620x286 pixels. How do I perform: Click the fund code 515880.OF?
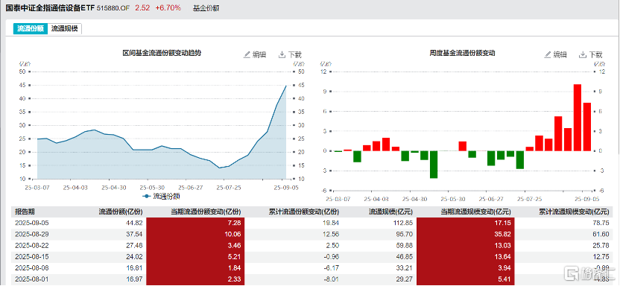coord(113,7)
